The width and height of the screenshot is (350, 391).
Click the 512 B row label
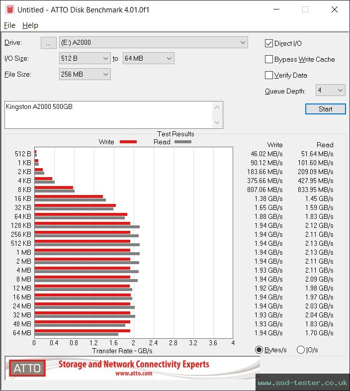[x=23, y=154]
